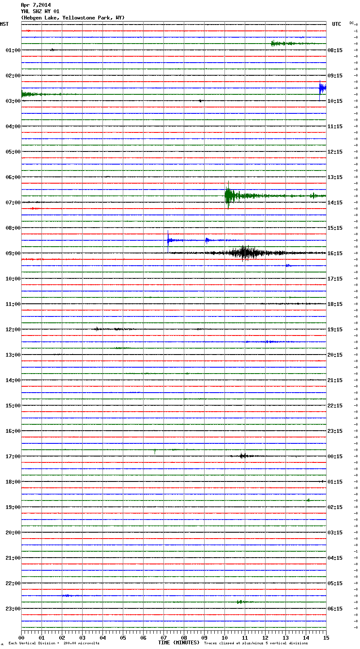Click the big black event on the 09:00 trace
Screen dimensions: 360x649
[245, 253]
